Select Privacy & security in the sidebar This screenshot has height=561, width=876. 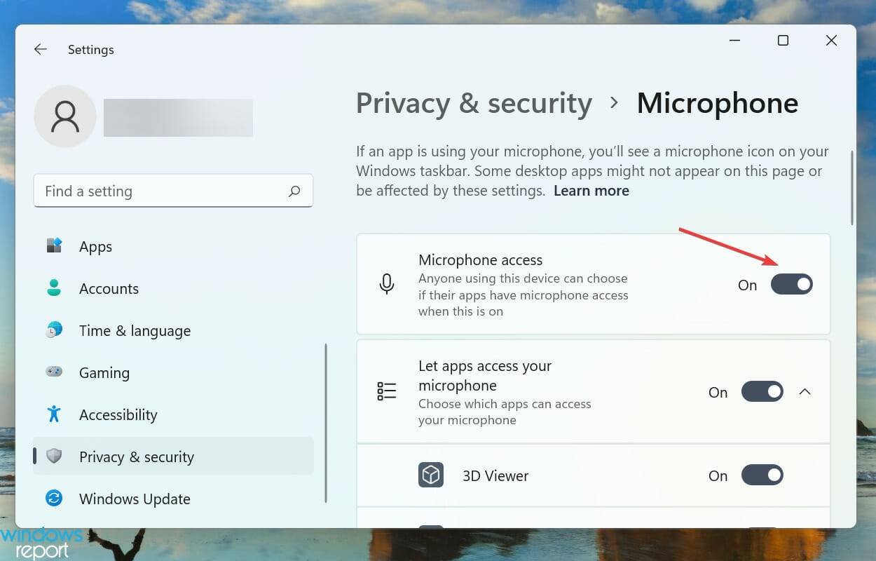(137, 457)
